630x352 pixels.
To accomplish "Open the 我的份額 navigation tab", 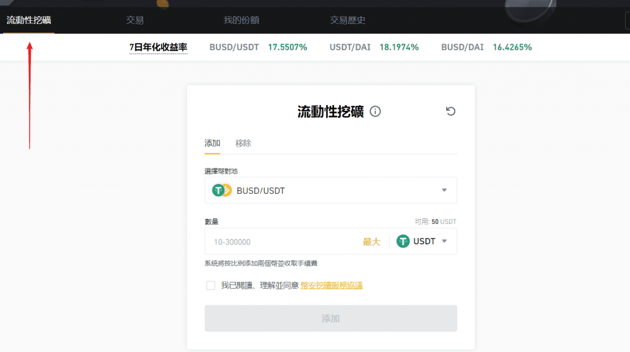I will coord(241,20).
